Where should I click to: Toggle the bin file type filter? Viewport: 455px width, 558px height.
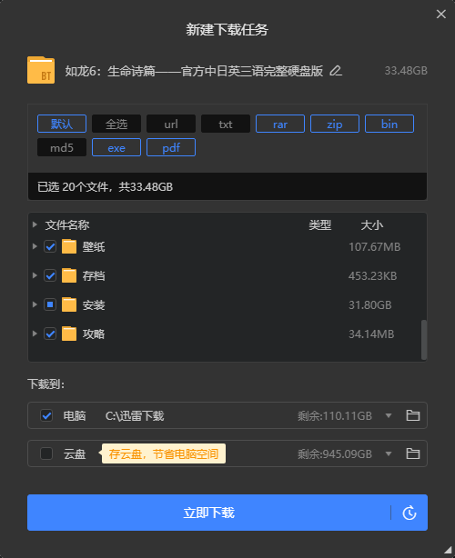point(389,124)
